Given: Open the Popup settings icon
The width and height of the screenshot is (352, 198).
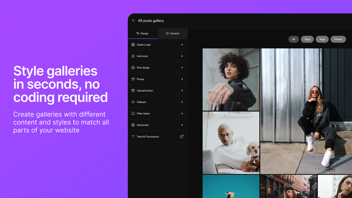Looking at the screenshot, I should 133,79.
